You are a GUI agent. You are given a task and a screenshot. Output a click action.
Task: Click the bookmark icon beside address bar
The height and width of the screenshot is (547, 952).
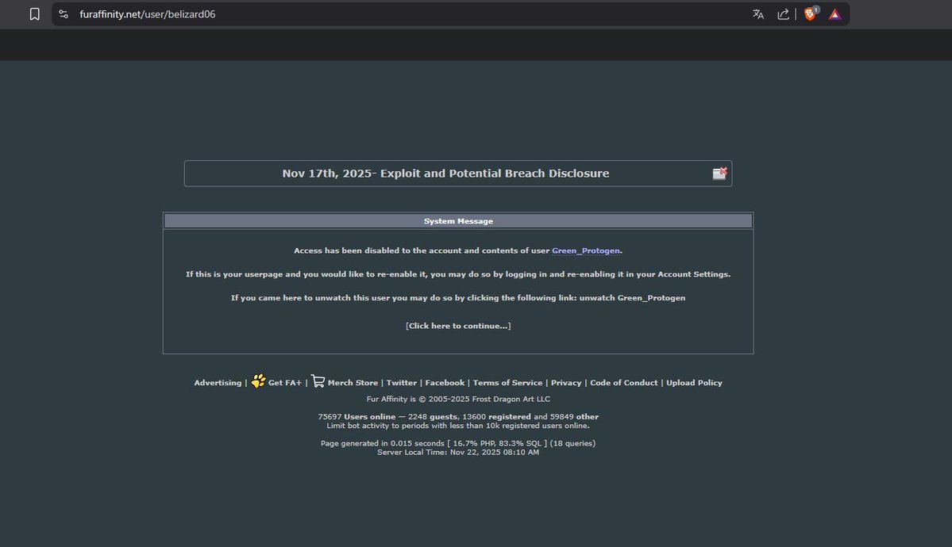click(x=35, y=14)
